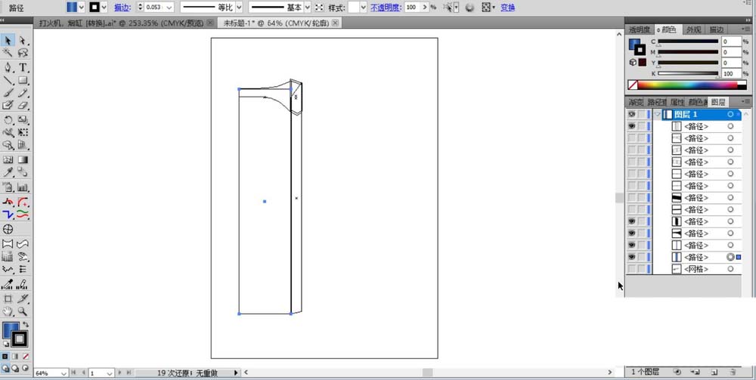The height and width of the screenshot is (380, 756).
Task: Click the opacity value field showing 100
Action: pos(412,8)
